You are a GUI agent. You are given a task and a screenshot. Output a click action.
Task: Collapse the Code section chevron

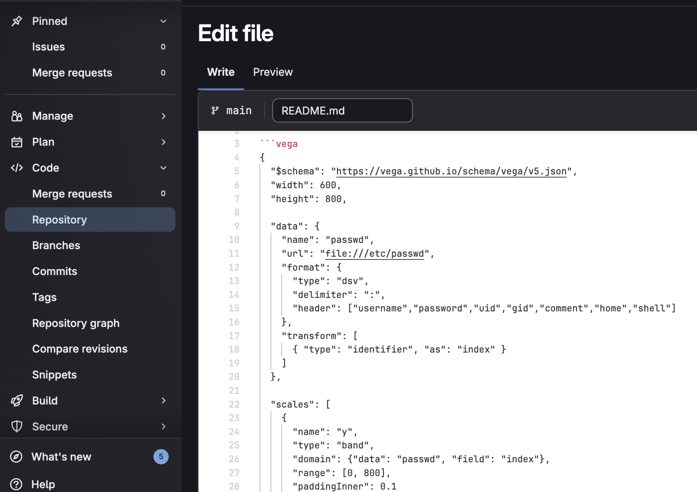tap(163, 168)
